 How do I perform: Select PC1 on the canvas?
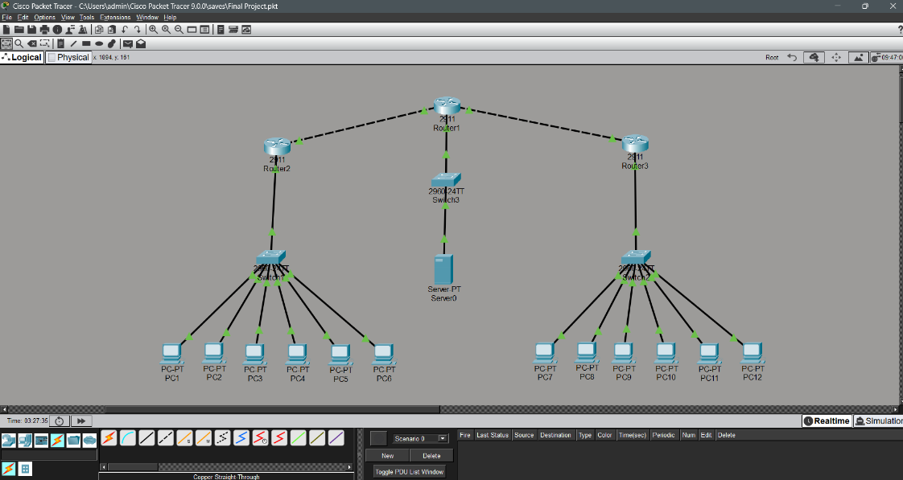pyautogui.click(x=171, y=354)
